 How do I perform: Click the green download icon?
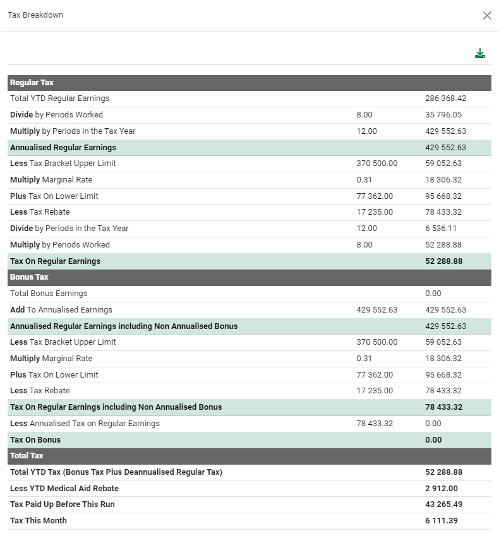pyautogui.click(x=480, y=54)
